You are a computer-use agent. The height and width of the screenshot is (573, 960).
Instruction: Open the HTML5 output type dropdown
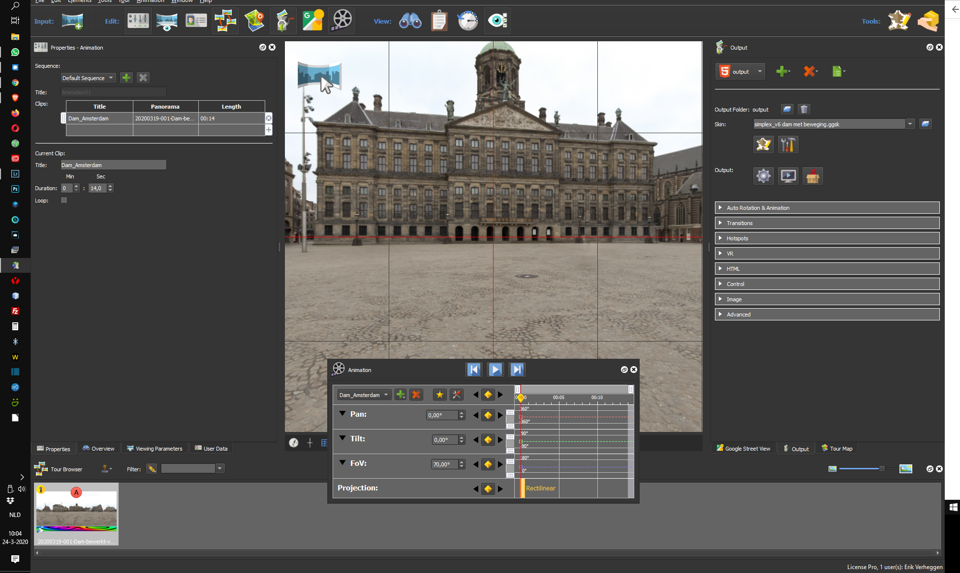coord(741,72)
